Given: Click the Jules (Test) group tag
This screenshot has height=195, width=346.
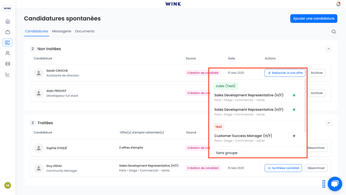Looking at the screenshot, I should click(226, 86).
